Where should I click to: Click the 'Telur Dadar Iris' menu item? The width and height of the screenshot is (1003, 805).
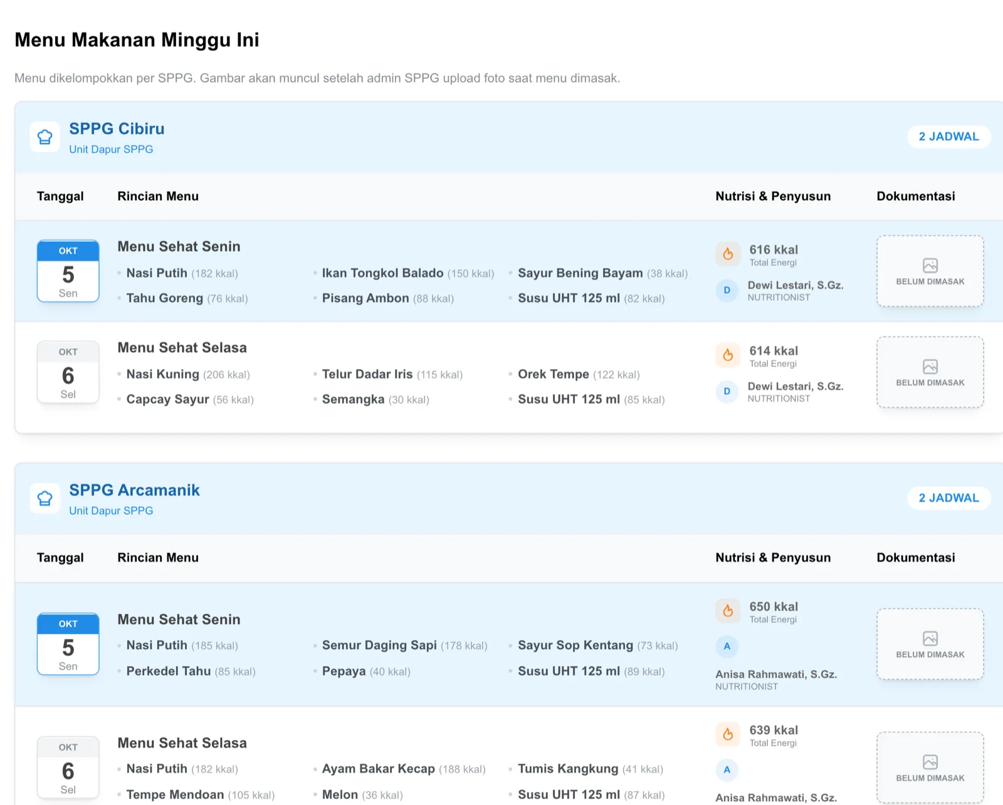coord(367,374)
